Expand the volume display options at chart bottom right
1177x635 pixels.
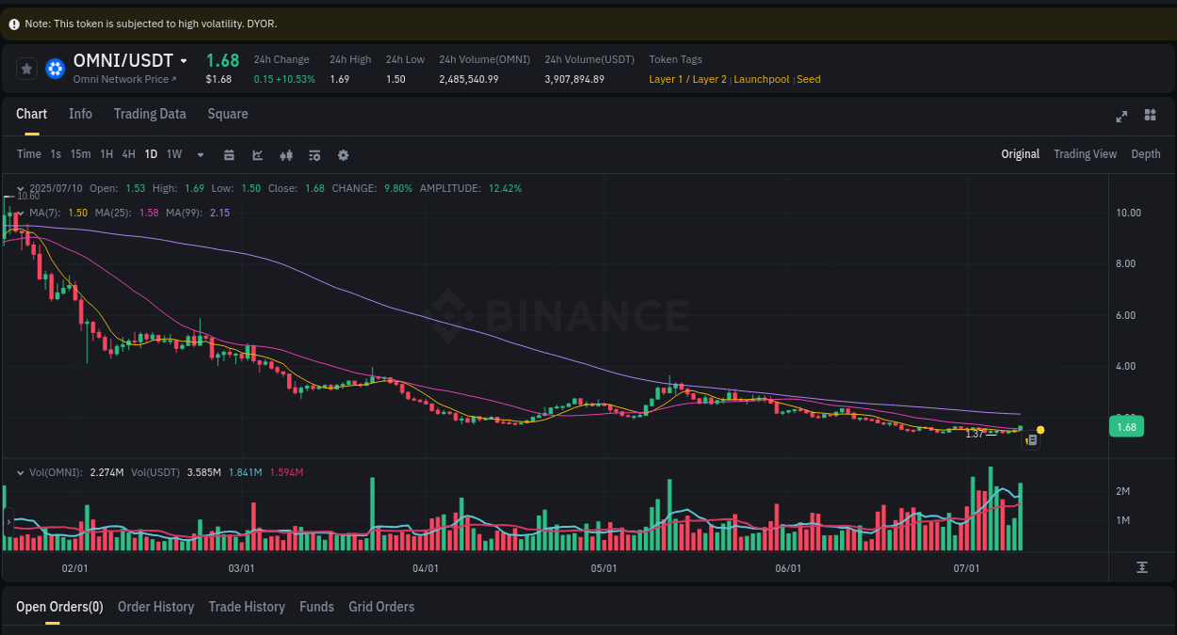(1142, 567)
